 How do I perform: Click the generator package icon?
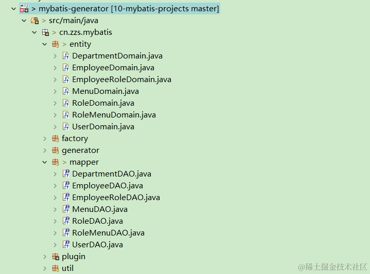tap(56, 150)
